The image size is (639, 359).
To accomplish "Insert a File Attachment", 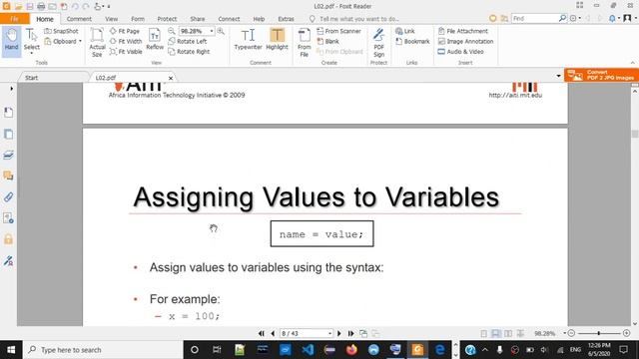I will (x=463, y=31).
